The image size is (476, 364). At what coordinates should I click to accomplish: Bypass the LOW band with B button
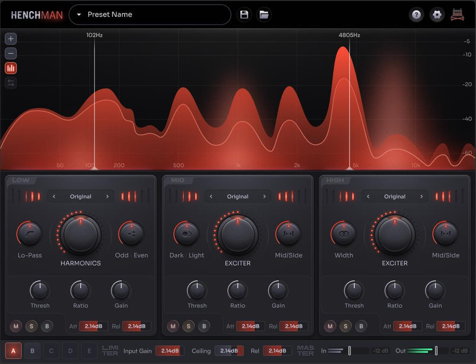[x=47, y=326]
